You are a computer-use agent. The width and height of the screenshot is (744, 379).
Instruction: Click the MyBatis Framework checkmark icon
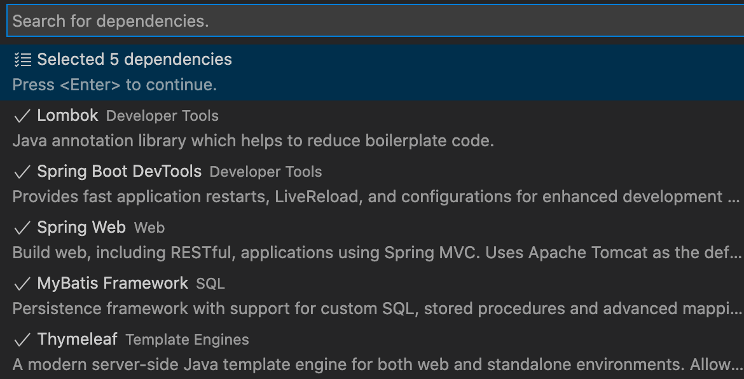(22, 284)
